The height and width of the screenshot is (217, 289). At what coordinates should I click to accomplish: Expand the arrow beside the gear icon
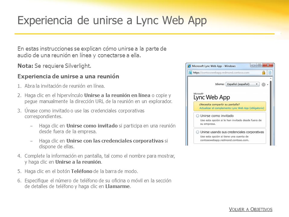pyautogui.click(x=268, y=85)
